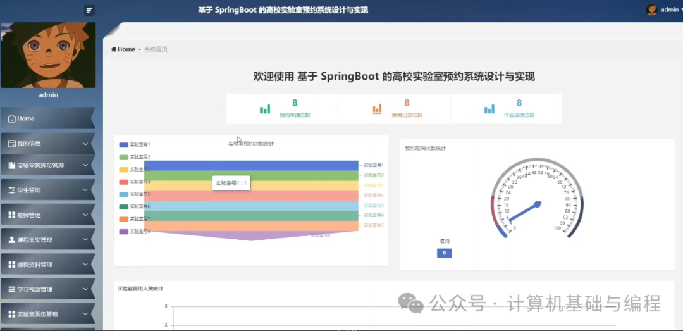
Task: Expand the 实验室类型管理 chevron
Action: pos(85,314)
